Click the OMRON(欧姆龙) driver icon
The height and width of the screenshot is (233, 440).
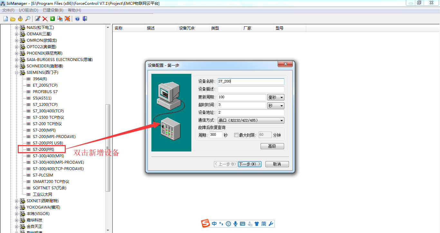pos(23,40)
